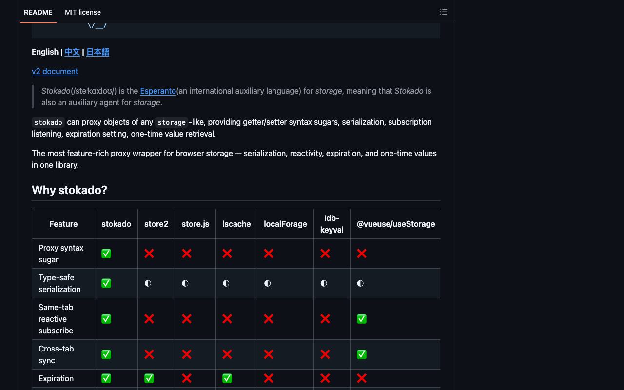Click the lscache column header
The height and width of the screenshot is (390, 624).
[236, 224]
